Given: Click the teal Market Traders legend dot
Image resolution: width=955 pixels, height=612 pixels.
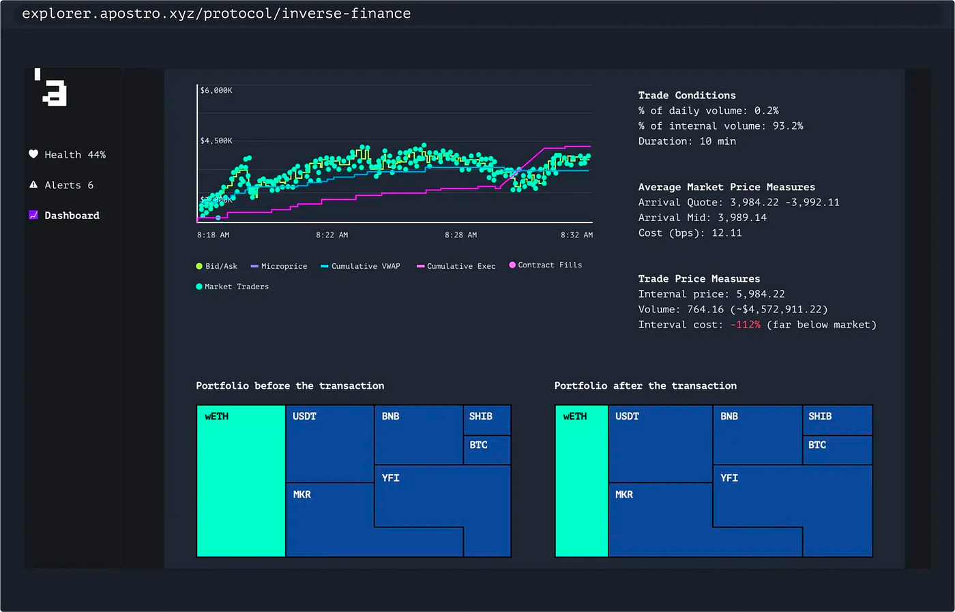Looking at the screenshot, I should (x=199, y=287).
